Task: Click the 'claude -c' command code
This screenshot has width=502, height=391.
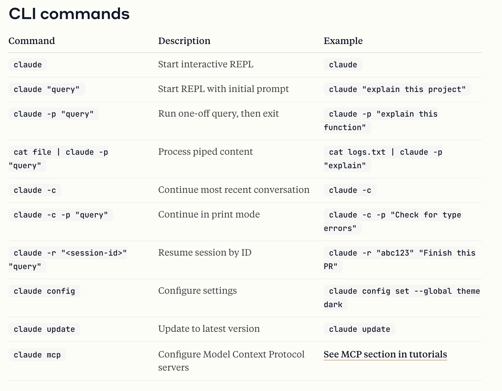Action: coord(35,190)
